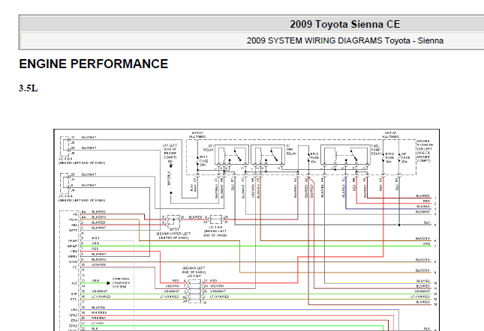Image resolution: width=484 pixels, height=331 pixels.
Task: Click the "C/OPN RELAY" label
Action: pos(291,149)
